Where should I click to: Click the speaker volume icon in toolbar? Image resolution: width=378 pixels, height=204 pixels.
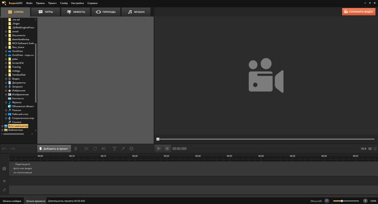click(103, 148)
